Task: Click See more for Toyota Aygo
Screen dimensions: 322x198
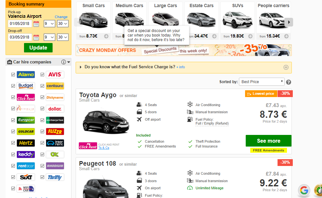Action: click(268, 141)
